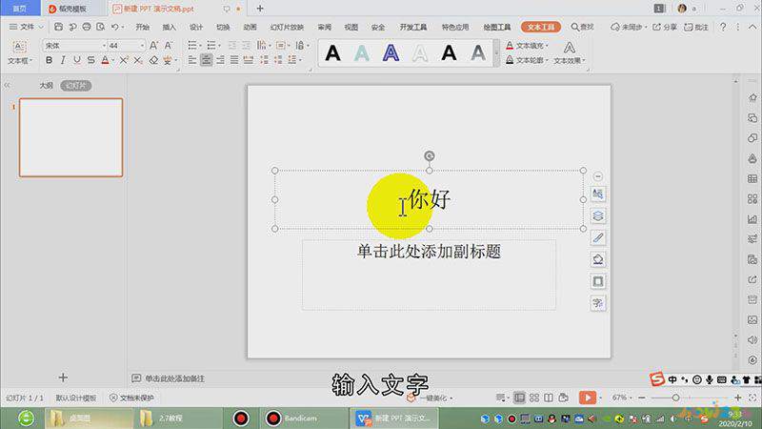The image size is (762, 429).
Task: Select right text alignment
Action: click(x=220, y=60)
